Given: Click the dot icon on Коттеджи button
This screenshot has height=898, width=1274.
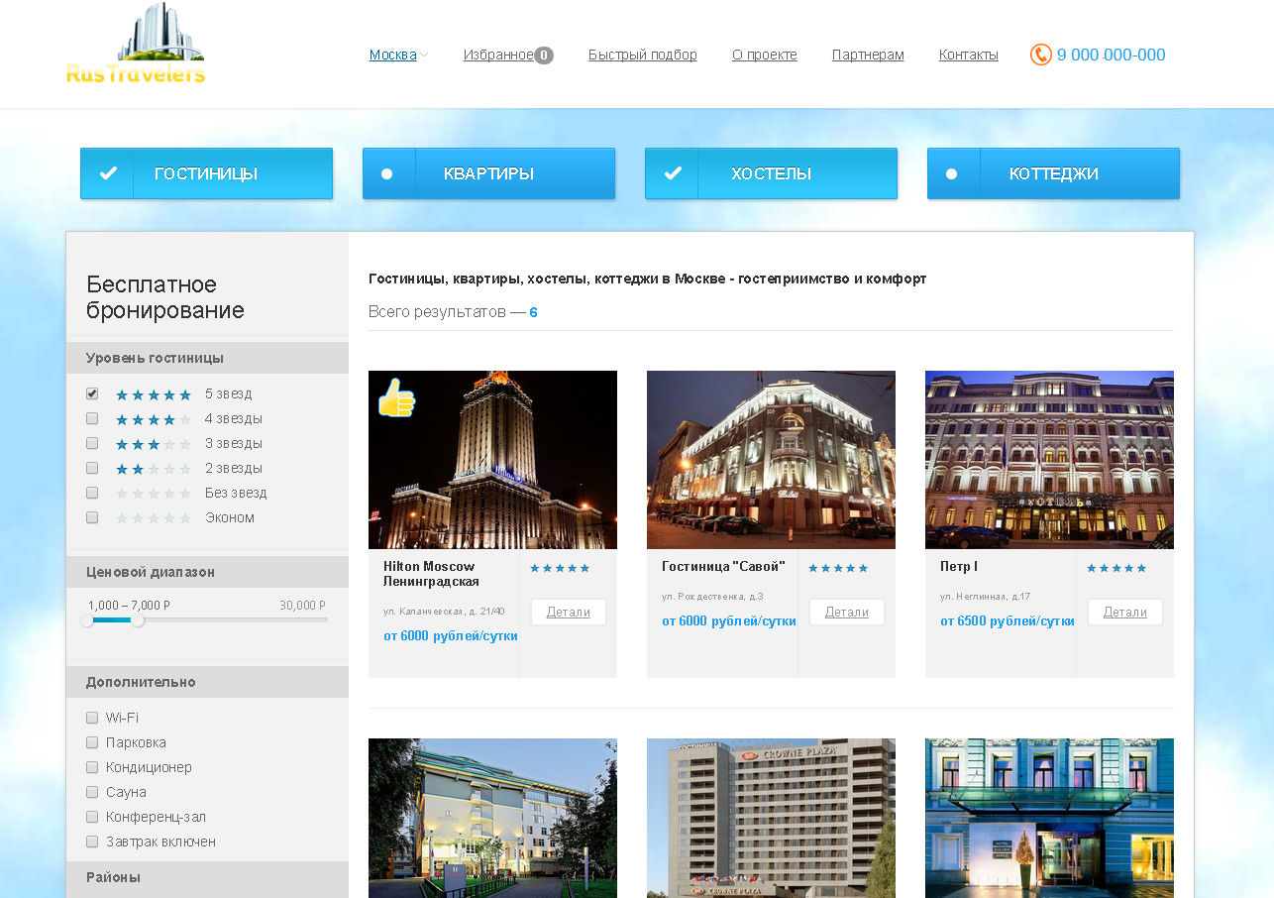Looking at the screenshot, I should pos(952,173).
